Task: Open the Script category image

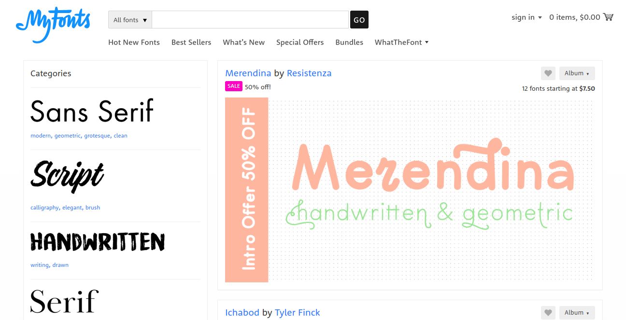Action: point(67,176)
